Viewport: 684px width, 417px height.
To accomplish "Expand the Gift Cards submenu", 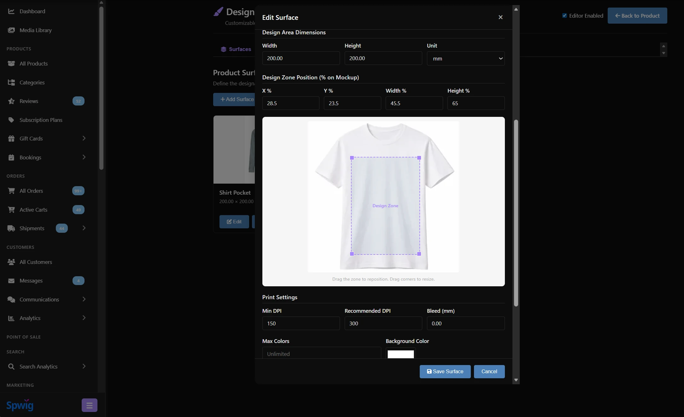I will tap(84, 138).
